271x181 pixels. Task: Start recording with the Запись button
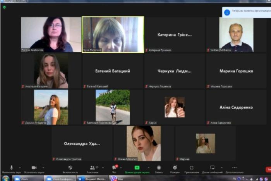click(159, 168)
